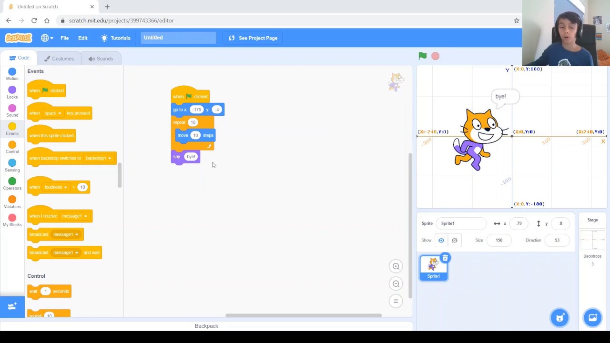Screen dimensions: 610x343
Task: Reload the browser page
Action: pyautogui.click(x=34, y=20)
